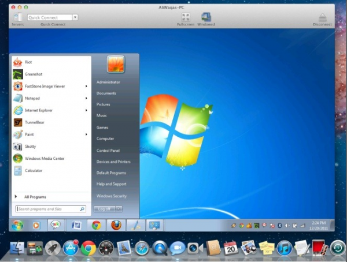The width and height of the screenshot is (347, 262).
Task: Open Help and Support
Action: tap(111, 184)
